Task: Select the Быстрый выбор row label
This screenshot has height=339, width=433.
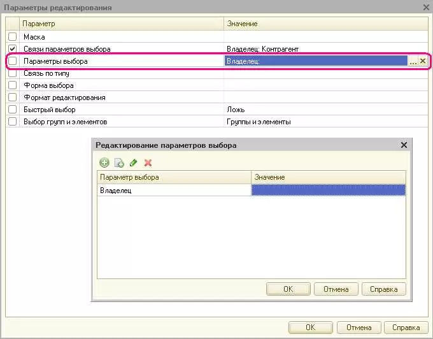Action: tap(50, 110)
